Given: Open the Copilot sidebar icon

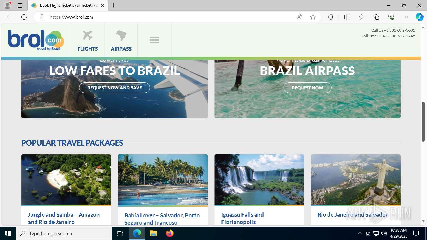Looking at the screenshot, I should pos(419,17).
